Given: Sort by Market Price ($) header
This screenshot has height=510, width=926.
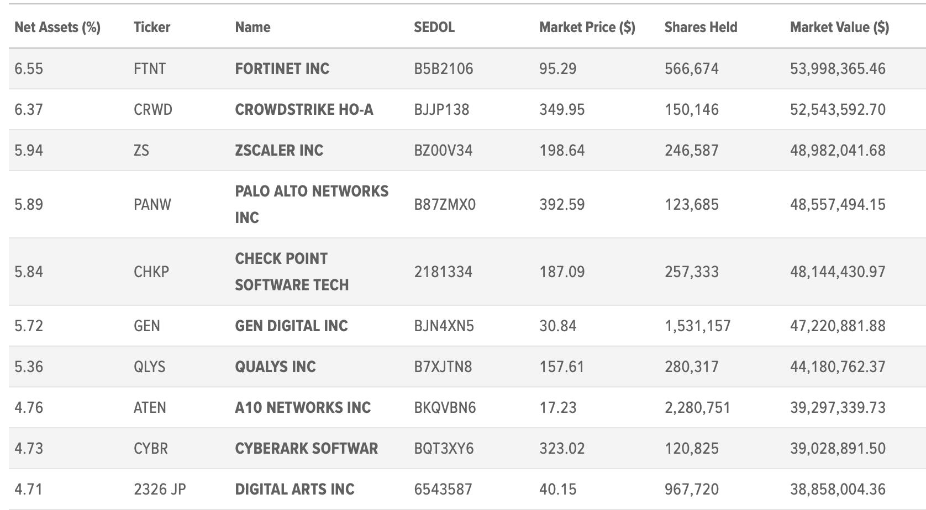Looking at the screenshot, I should click(x=587, y=27).
